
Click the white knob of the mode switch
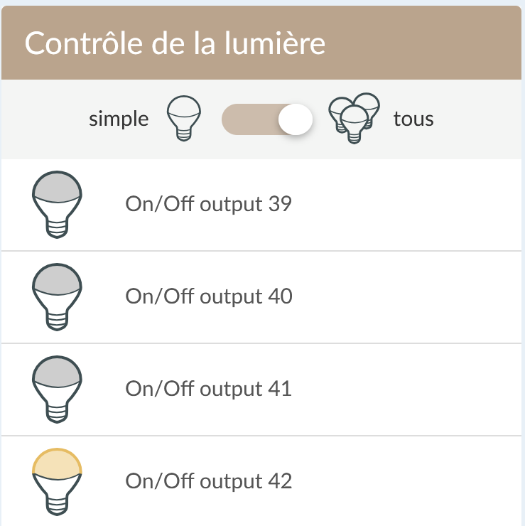click(x=296, y=119)
